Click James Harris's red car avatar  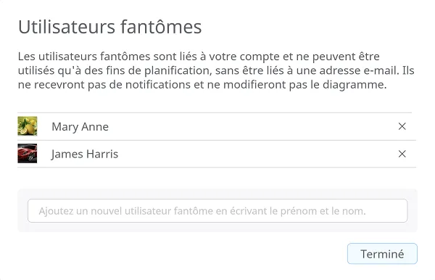(x=28, y=154)
